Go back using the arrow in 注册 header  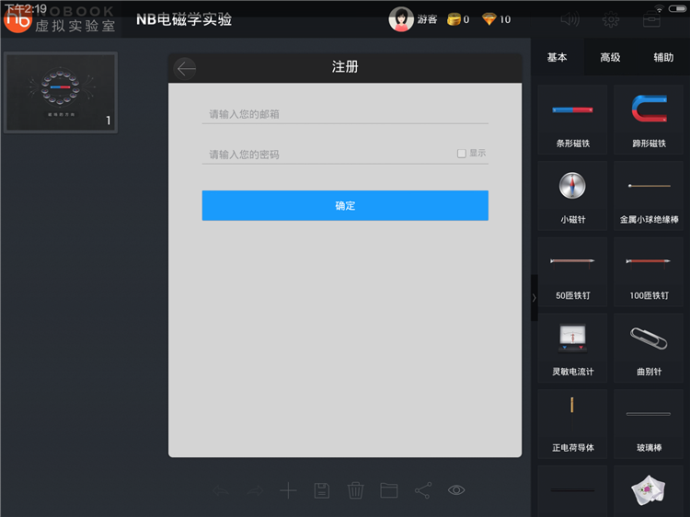pos(185,69)
